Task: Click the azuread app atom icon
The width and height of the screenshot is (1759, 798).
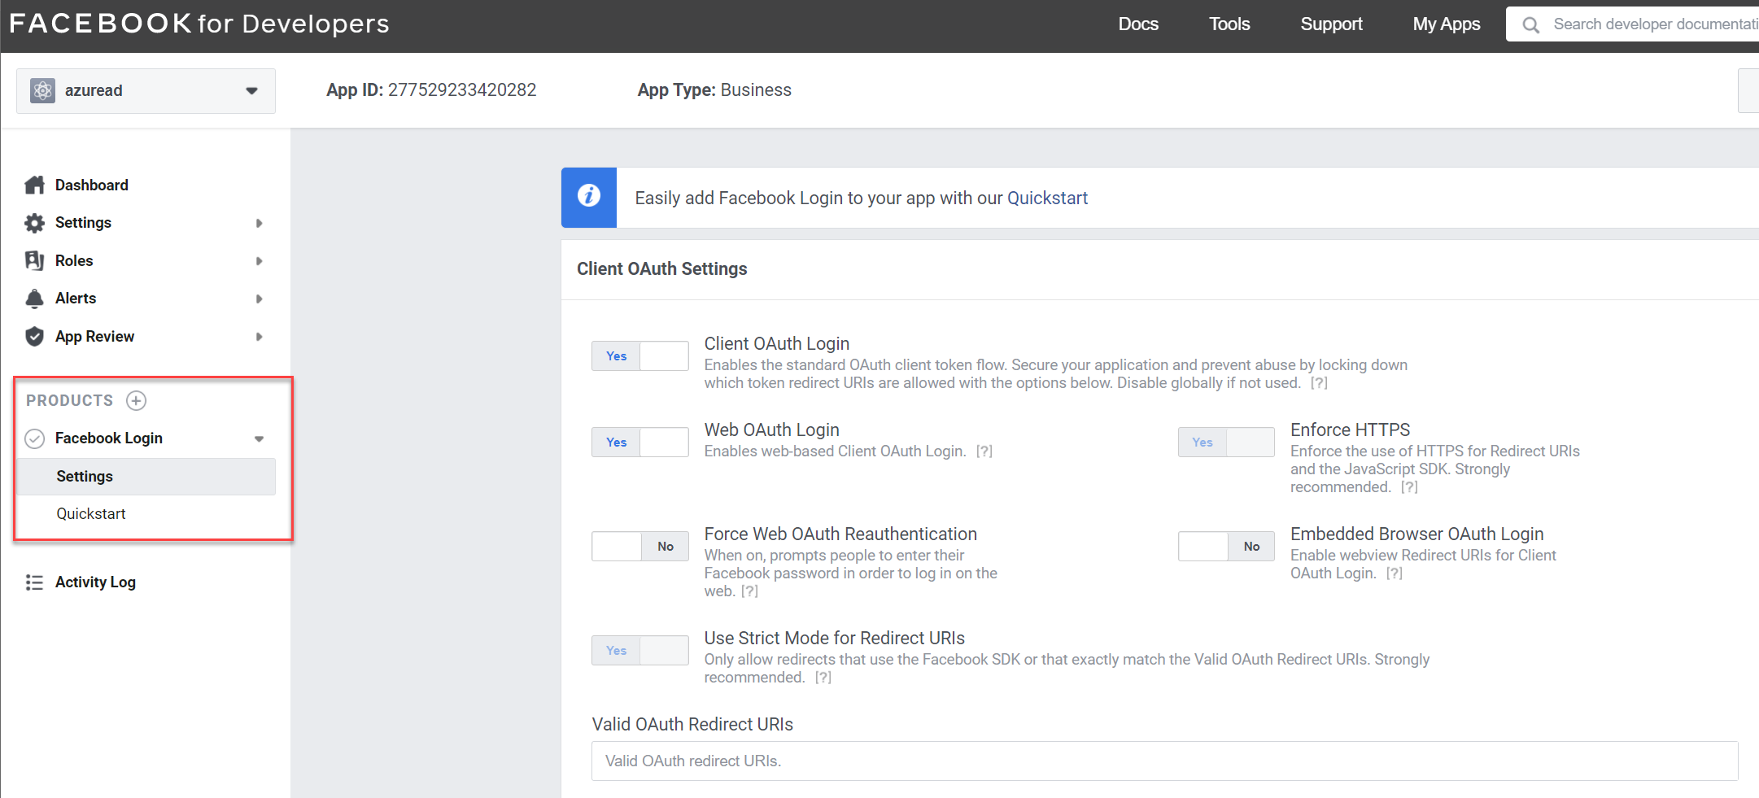Action: pos(42,90)
